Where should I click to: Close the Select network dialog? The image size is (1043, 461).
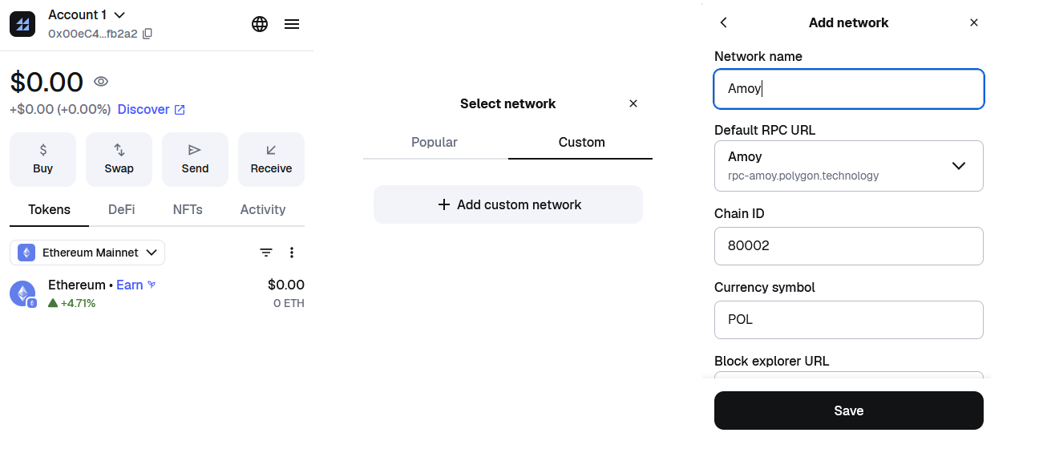(x=633, y=103)
